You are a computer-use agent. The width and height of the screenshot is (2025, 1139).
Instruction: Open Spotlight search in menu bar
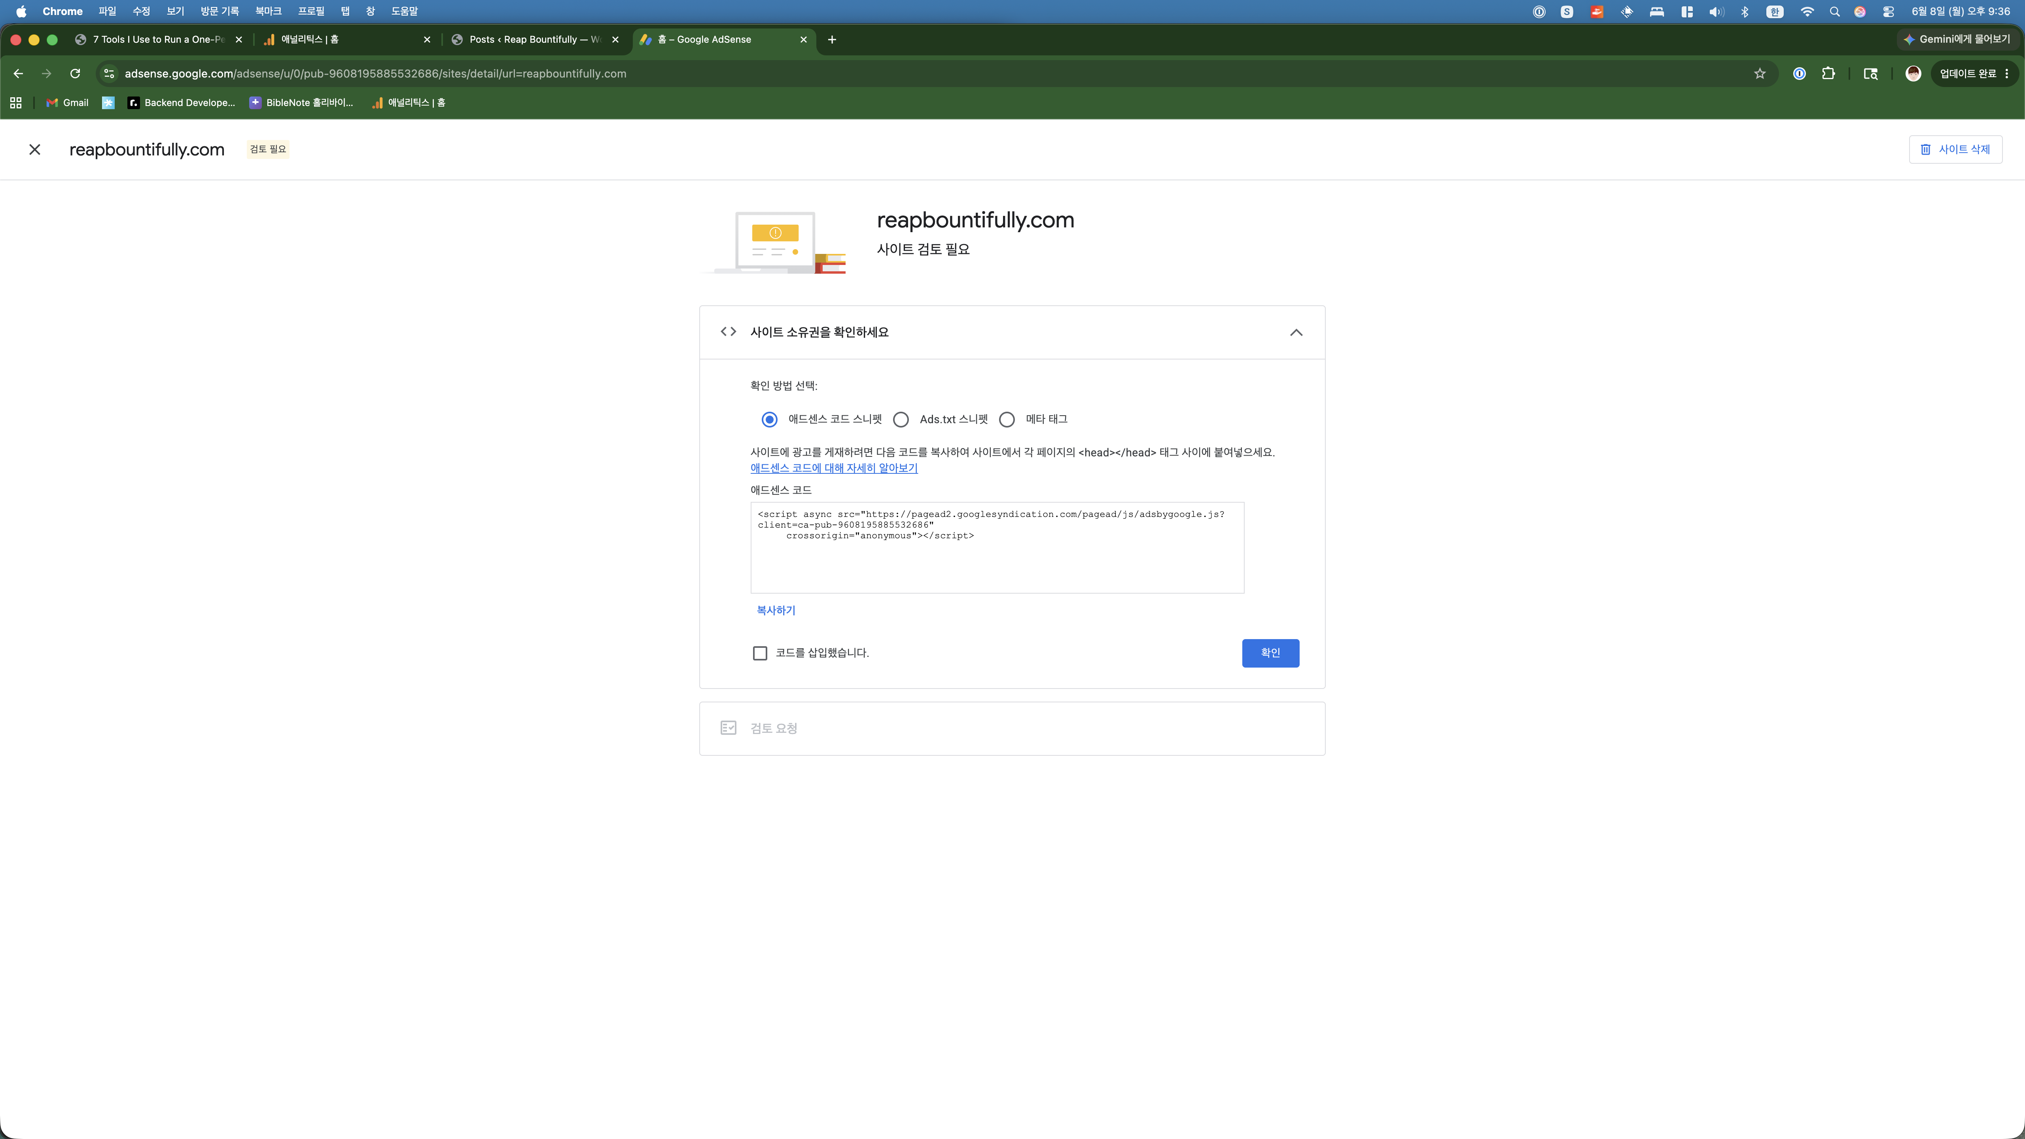[x=1835, y=11]
